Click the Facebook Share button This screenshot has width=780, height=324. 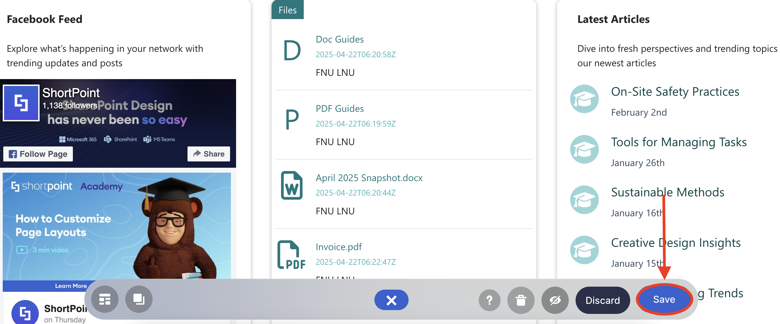point(209,154)
